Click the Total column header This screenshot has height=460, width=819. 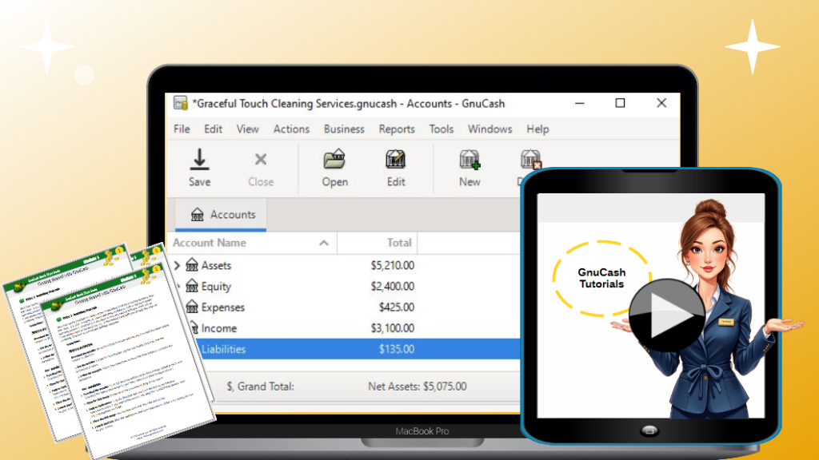click(x=378, y=243)
